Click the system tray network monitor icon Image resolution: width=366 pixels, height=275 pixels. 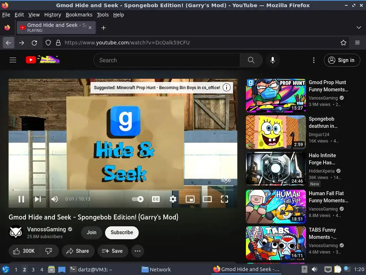[328, 269]
